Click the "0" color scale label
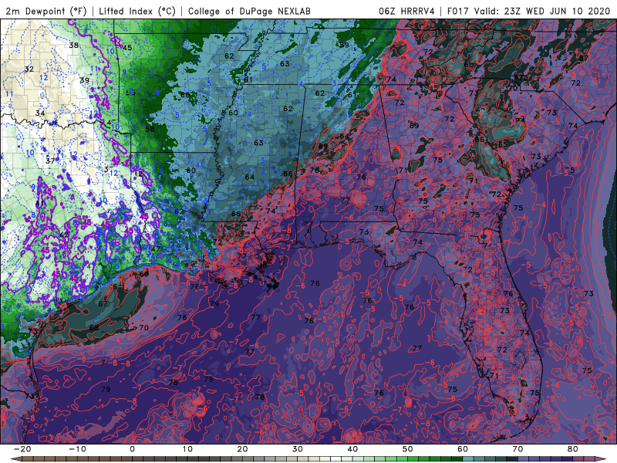The height and width of the screenshot is (463, 617). pyautogui.click(x=132, y=449)
